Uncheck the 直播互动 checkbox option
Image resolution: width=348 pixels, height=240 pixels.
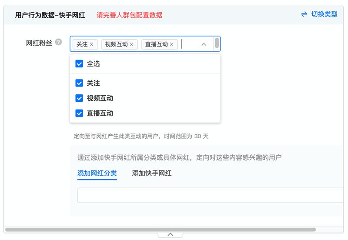(79, 113)
